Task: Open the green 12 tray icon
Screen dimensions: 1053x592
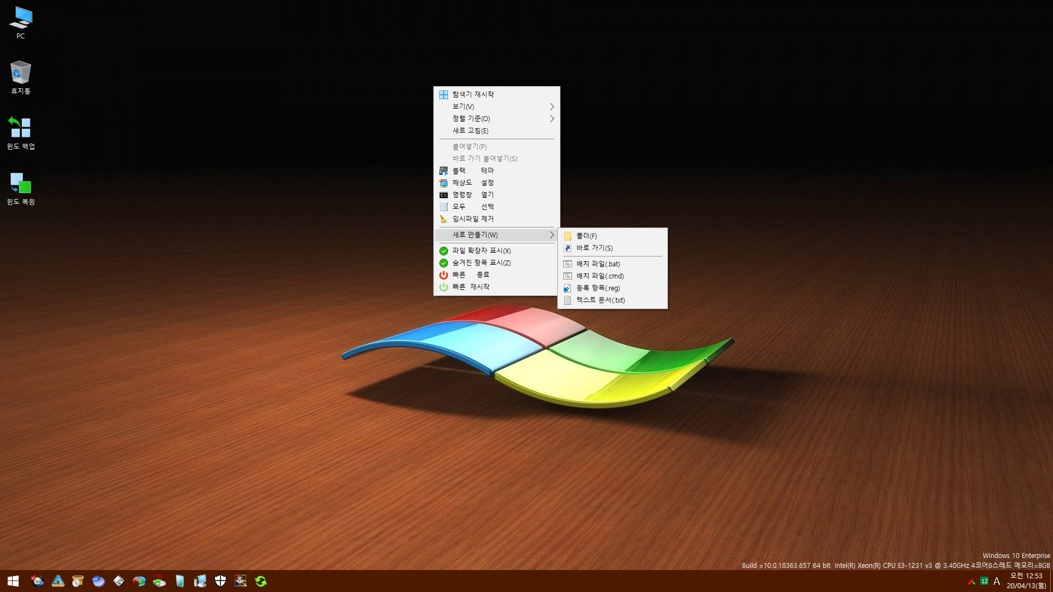Action: 984,581
